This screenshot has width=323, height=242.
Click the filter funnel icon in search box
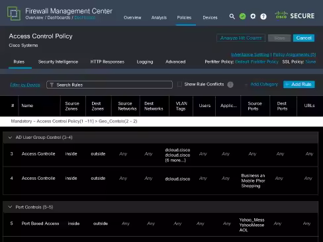tap(52, 85)
